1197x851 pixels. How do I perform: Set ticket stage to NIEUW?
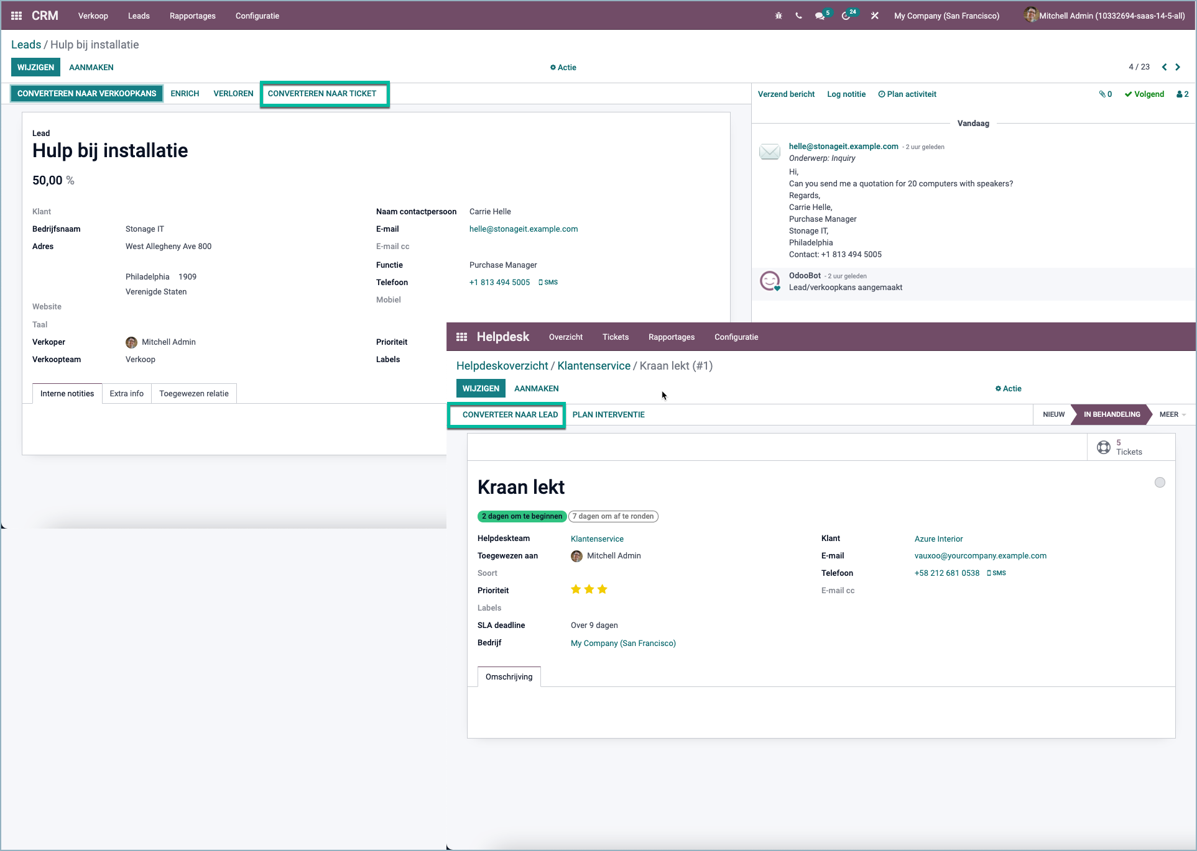coord(1053,414)
